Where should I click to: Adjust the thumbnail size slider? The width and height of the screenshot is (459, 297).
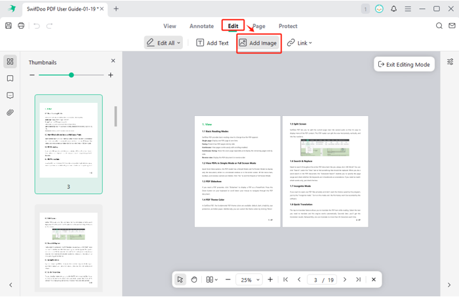pyautogui.click(x=71, y=75)
